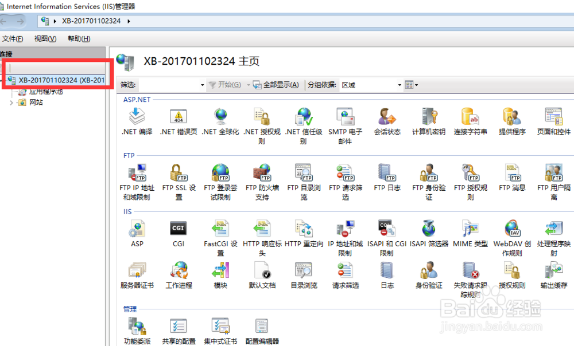The width and height of the screenshot is (574, 346).
Task: Open the 筛选 filter combo box
Action: [172, 85]
